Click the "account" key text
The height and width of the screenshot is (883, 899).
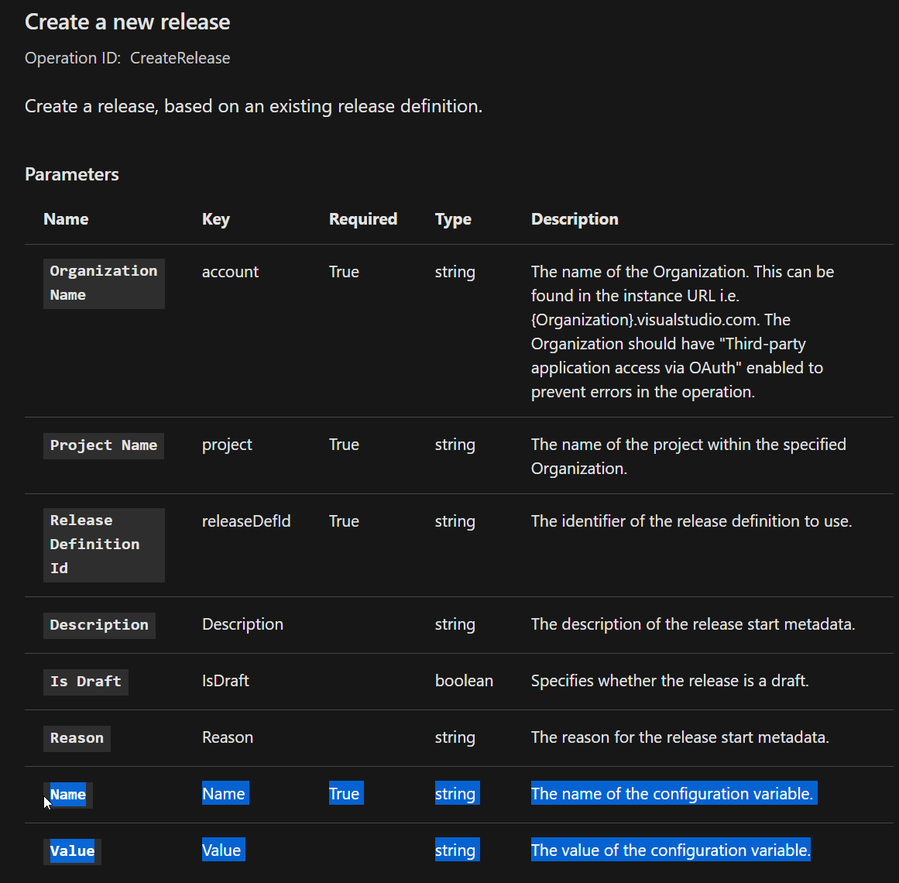pos(230,272)
